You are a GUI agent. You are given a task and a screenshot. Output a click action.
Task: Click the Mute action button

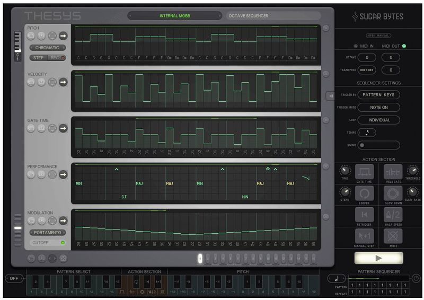(x=393, y=236)
